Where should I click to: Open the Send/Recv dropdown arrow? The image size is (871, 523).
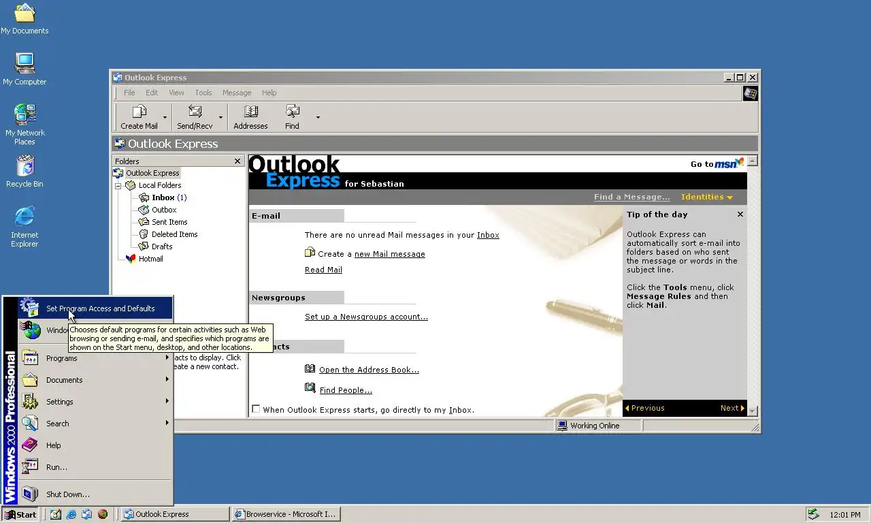(x=221, y=117)
